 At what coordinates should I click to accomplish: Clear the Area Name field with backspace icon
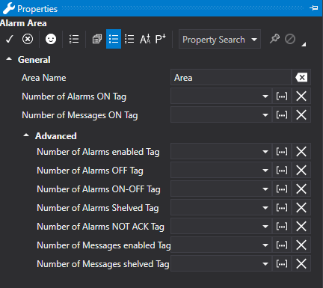[301, 78]
